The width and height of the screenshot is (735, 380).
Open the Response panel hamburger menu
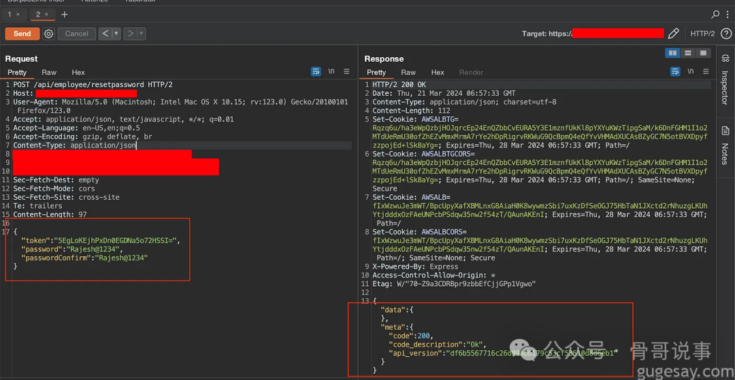click(706, 71)
